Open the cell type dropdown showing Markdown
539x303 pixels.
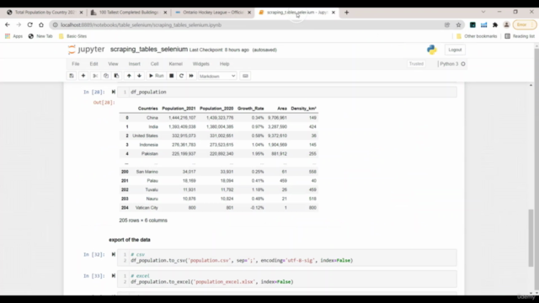point(217,77)
